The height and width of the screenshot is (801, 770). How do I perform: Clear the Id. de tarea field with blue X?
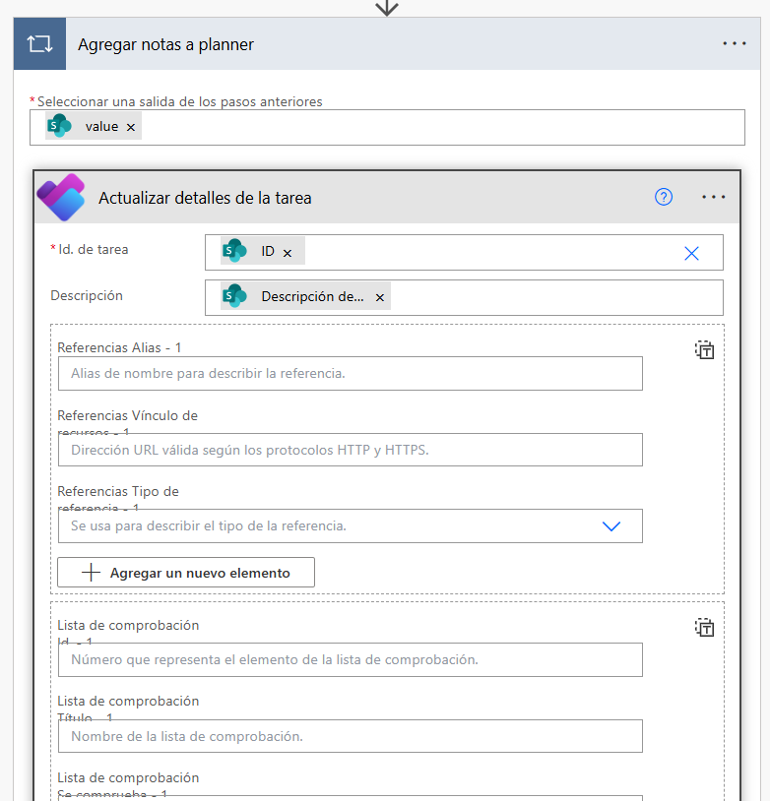tap(691, 253)
